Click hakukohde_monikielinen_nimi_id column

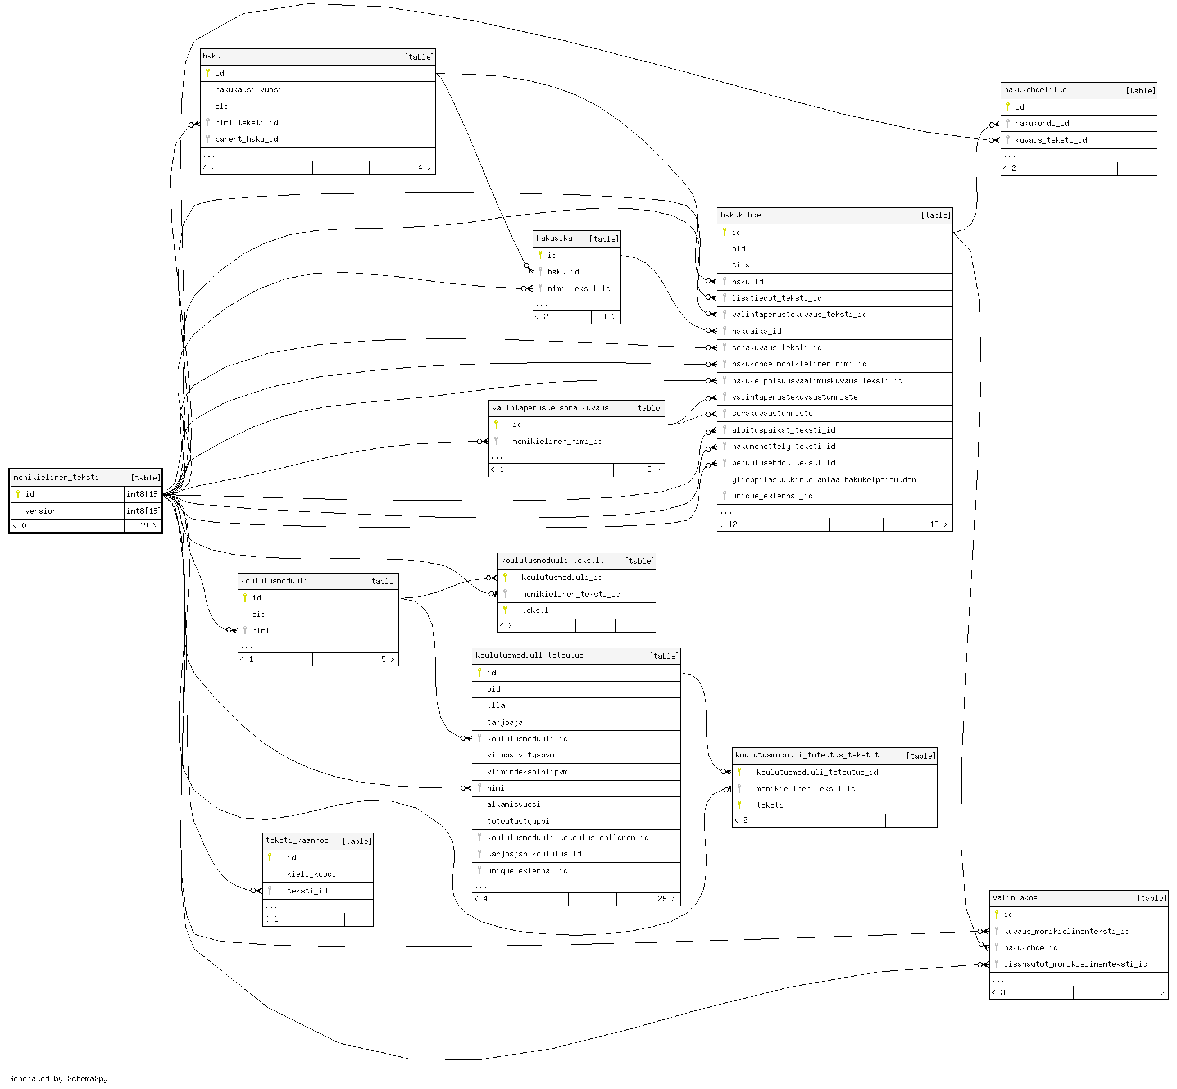[x=834, y=364]
